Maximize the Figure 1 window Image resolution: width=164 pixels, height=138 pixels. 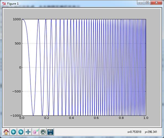[x=147, y=2]
